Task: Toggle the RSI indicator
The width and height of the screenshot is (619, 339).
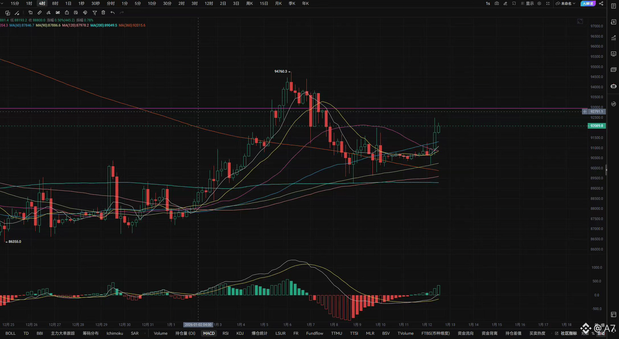Action: [x=225, y=333]
